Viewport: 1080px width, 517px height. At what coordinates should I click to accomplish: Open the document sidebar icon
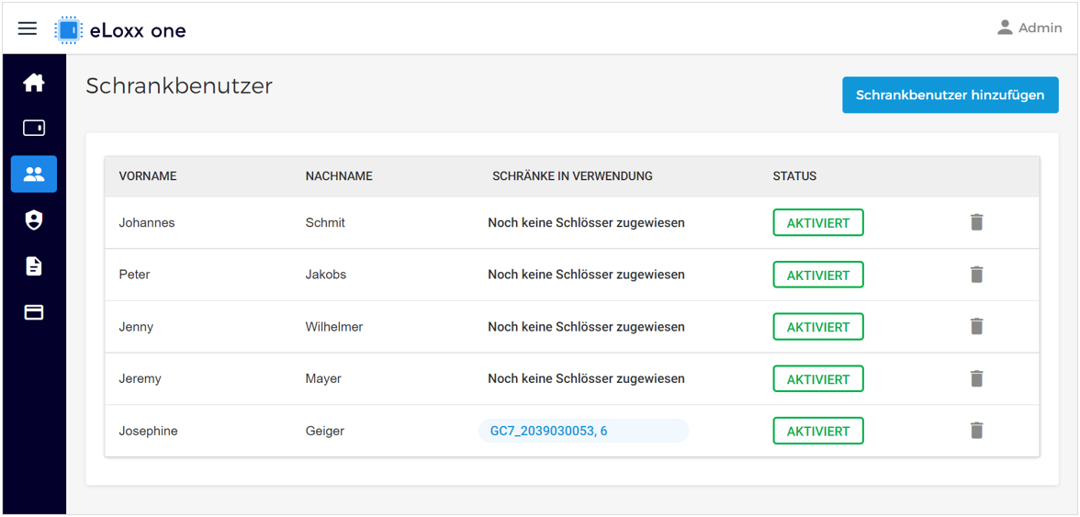(x=34, y=266)
